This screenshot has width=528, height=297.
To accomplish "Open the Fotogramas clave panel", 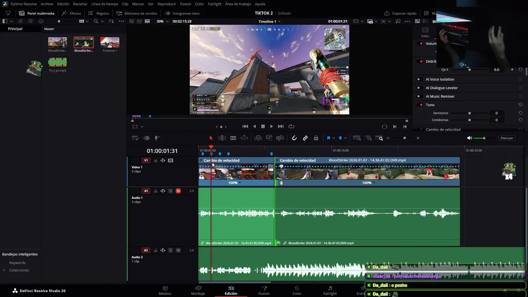I will (x=182, y=13).
